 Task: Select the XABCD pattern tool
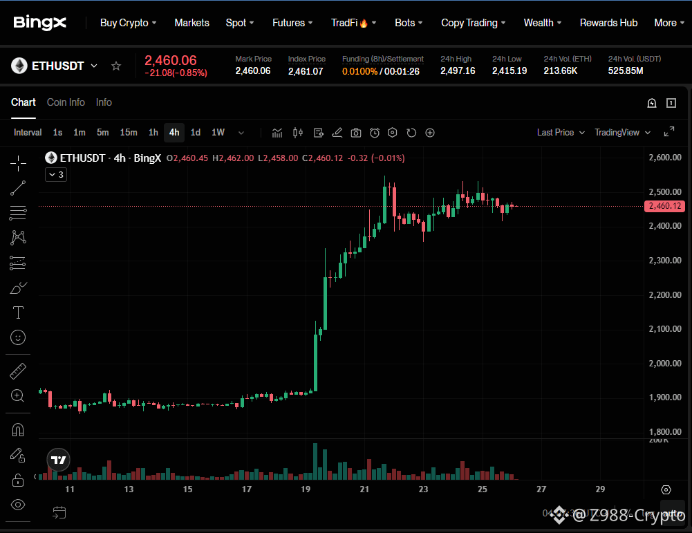18,237
